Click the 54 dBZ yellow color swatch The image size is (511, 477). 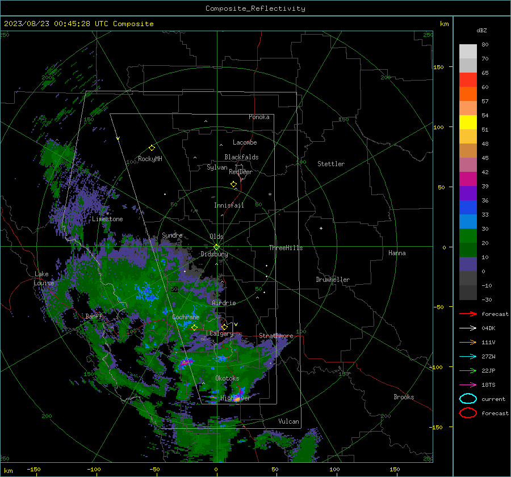[468, 122]
